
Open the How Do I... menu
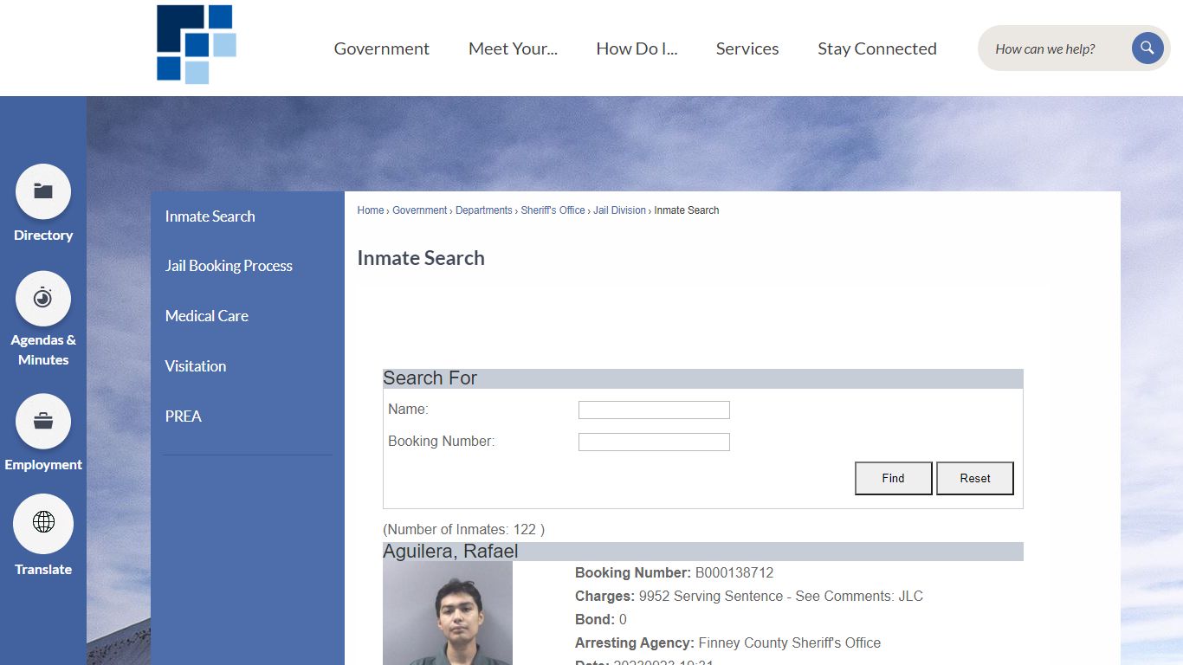(637, 48)
